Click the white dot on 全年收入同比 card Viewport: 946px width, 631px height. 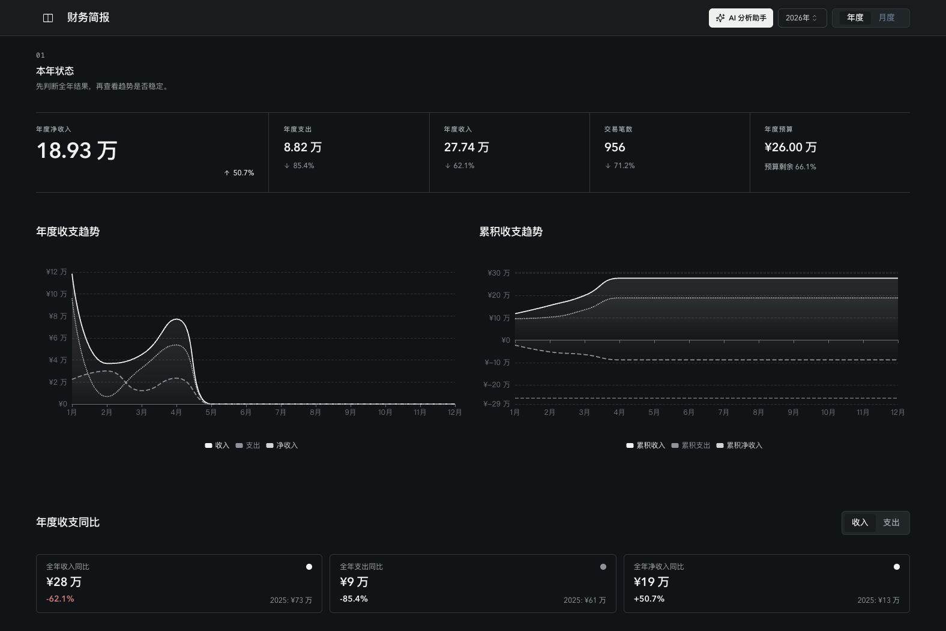click(x=309, y=567)
